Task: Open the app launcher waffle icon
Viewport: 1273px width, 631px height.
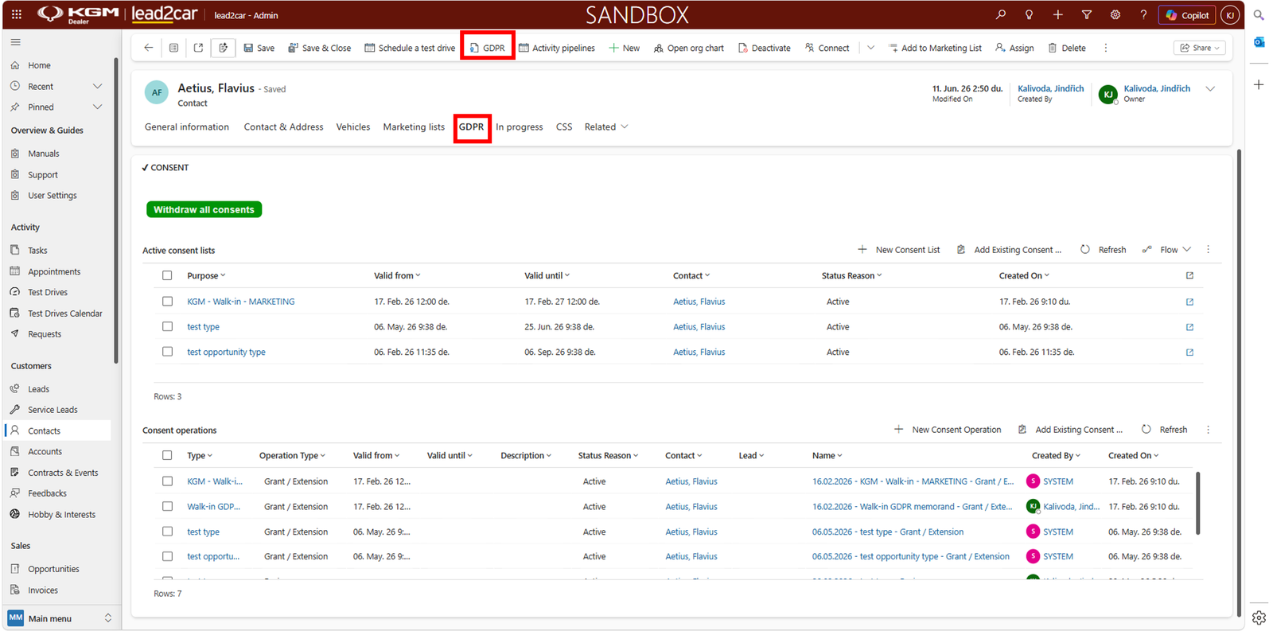Action: coord(17,14)
